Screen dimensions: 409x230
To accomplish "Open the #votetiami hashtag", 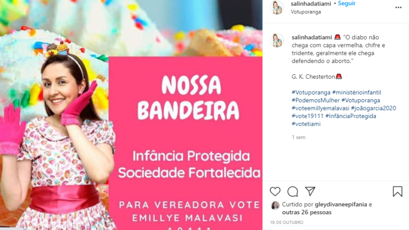I will 306,124.
